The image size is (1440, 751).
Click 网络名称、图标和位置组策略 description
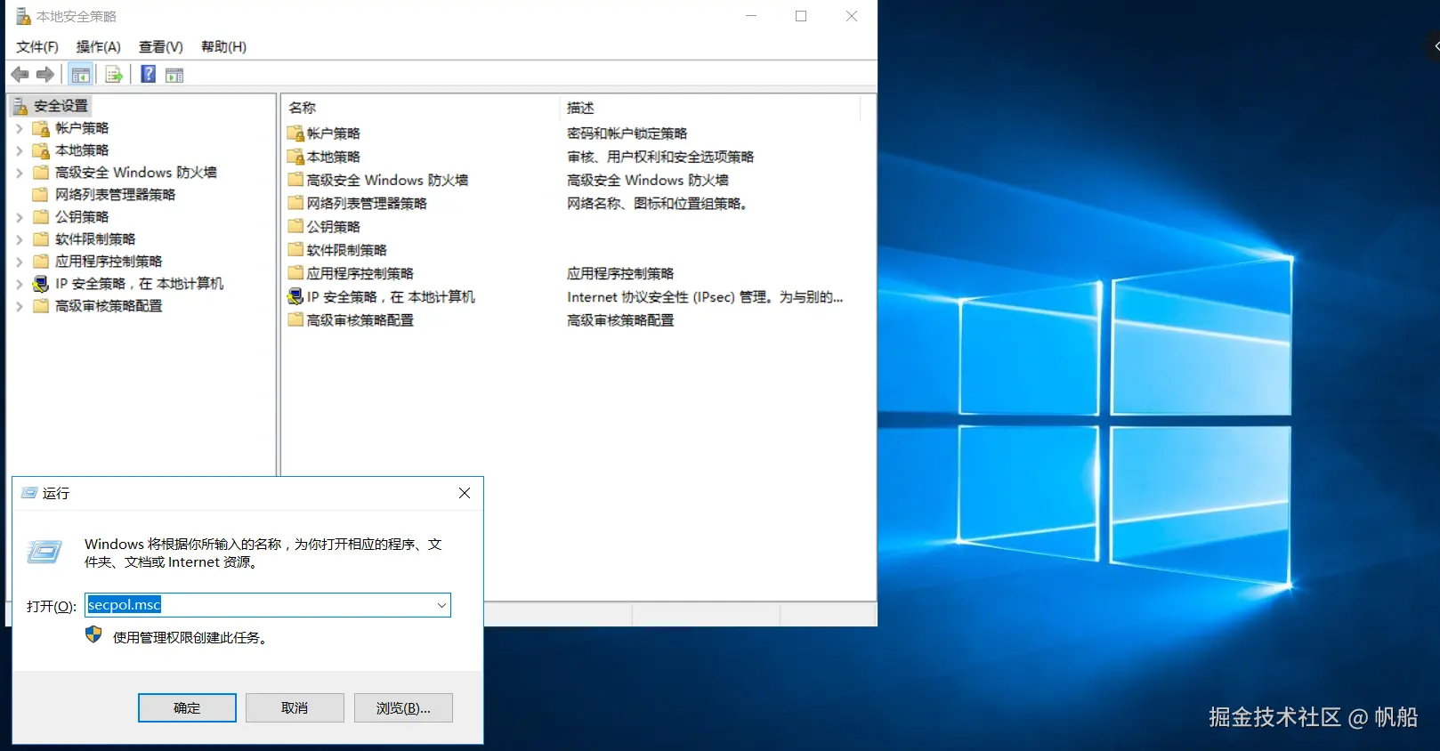657,203
